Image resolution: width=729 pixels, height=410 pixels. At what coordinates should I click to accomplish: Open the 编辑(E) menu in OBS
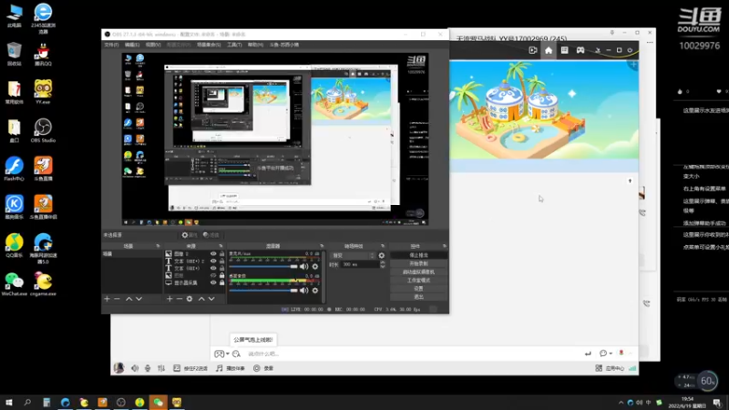132,45
